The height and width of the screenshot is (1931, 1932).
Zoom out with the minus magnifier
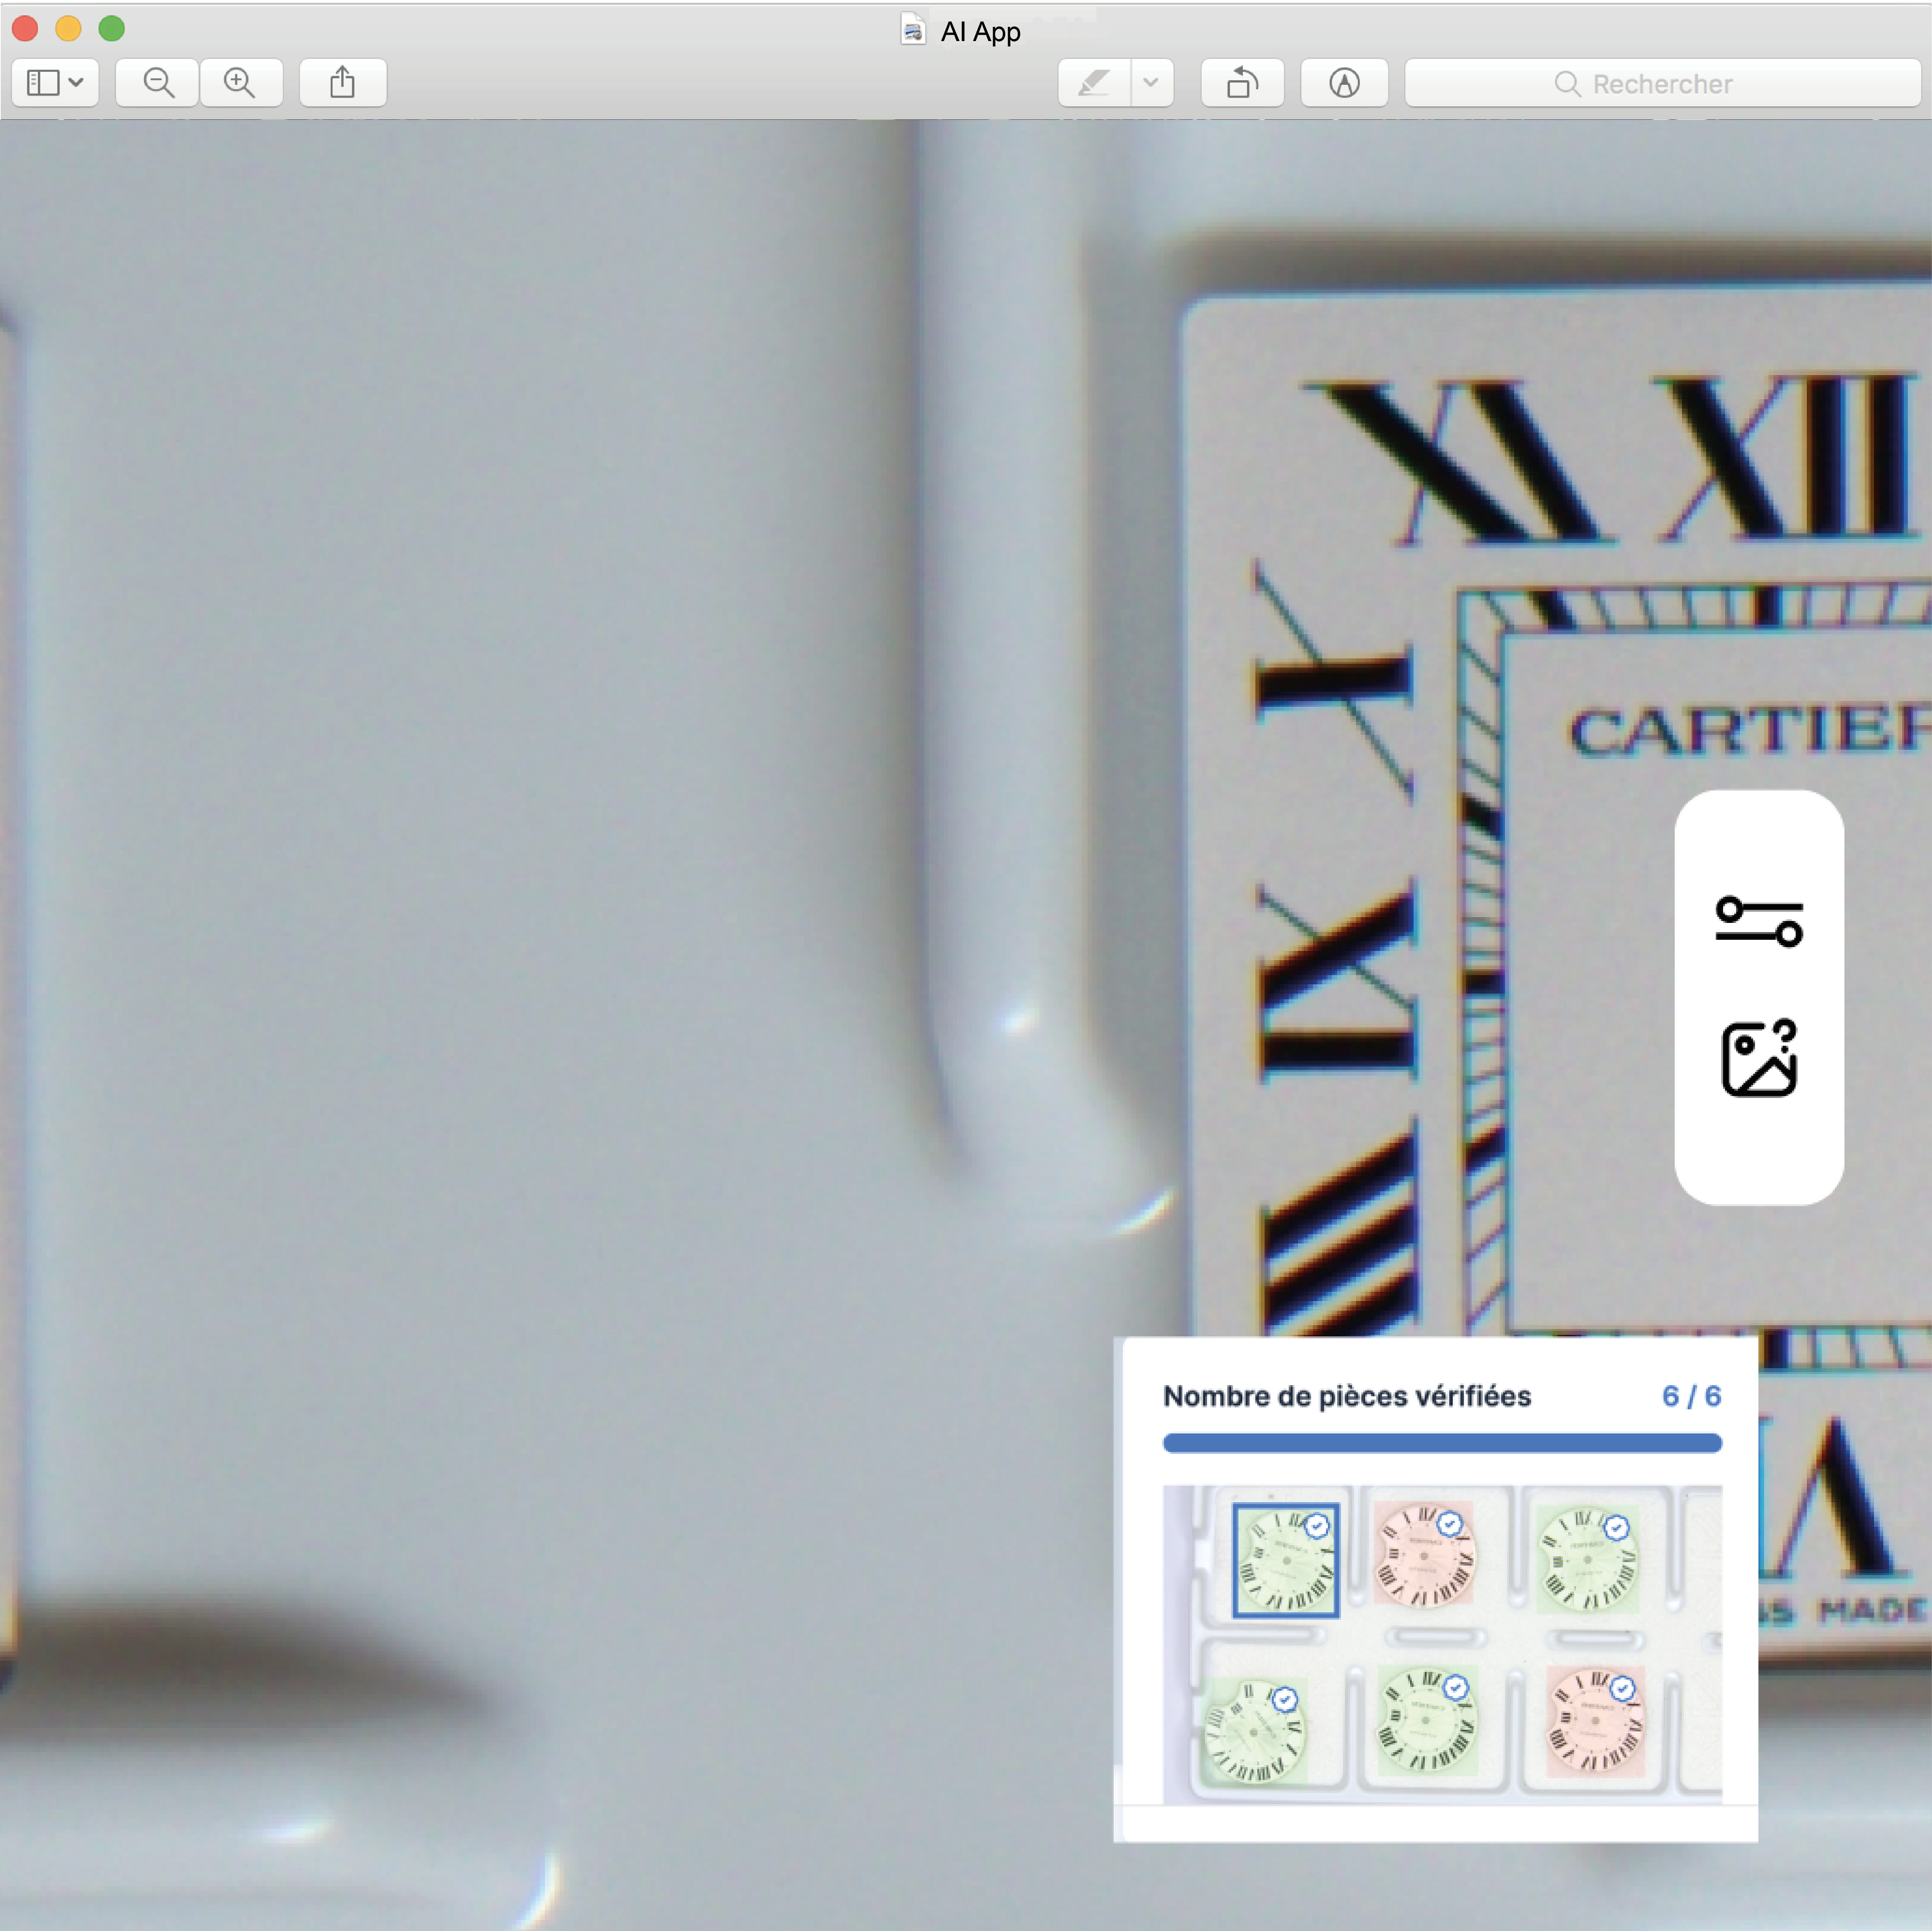158,83
